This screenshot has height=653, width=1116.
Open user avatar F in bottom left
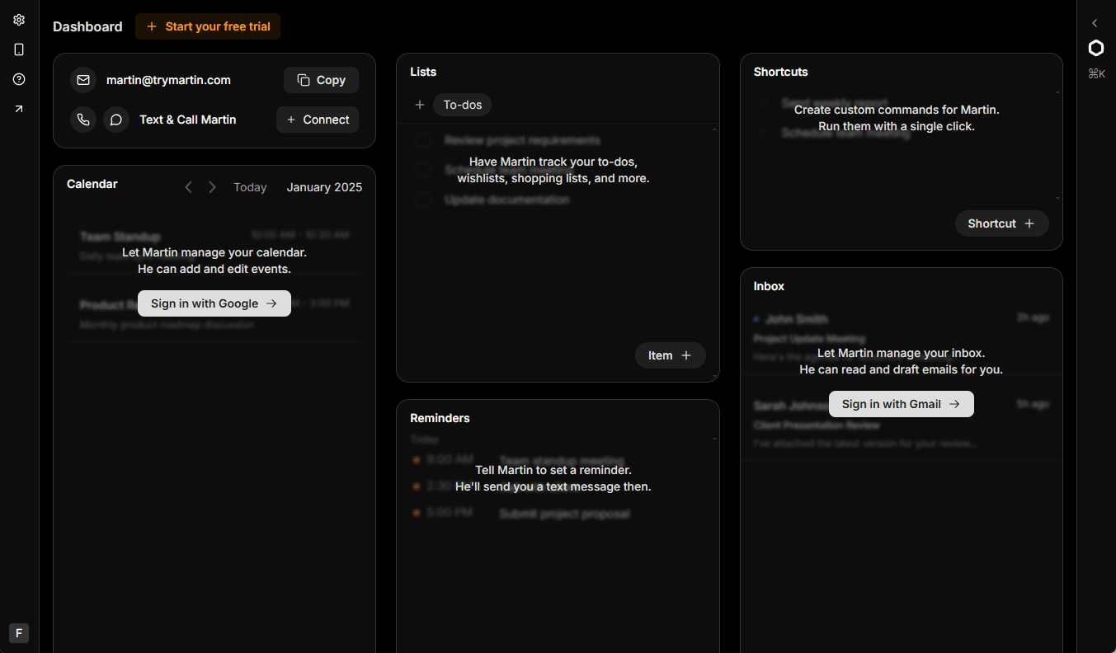tap(19, 633)
